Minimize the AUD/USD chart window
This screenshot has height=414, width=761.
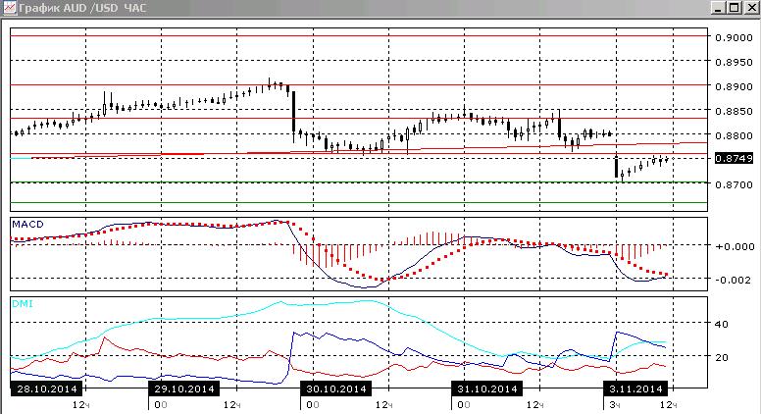pos(718,8)
